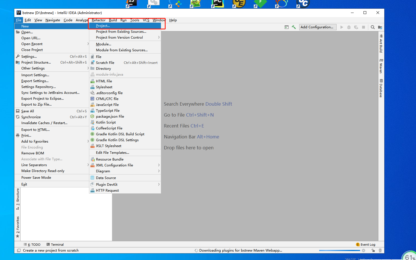Open the Event Log
Image resolution: width=416 pixels, height=260 pixels.
tap(365, 245)
